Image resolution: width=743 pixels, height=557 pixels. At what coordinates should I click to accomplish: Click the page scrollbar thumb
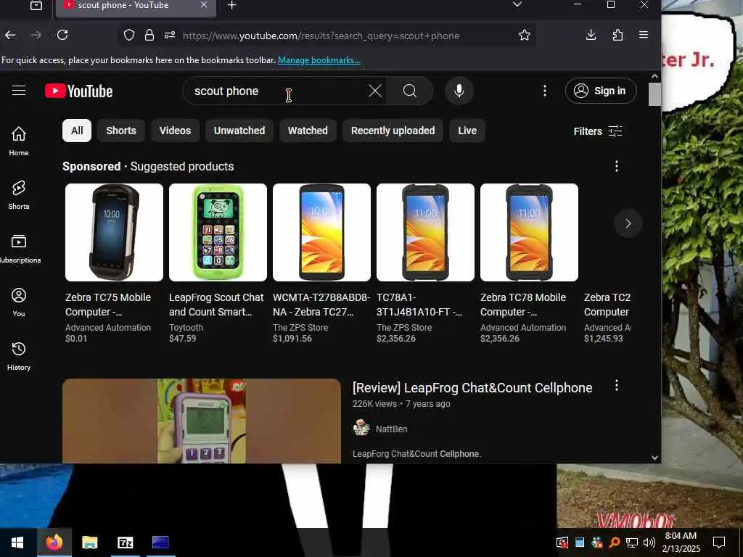click(x=654, y=95)
